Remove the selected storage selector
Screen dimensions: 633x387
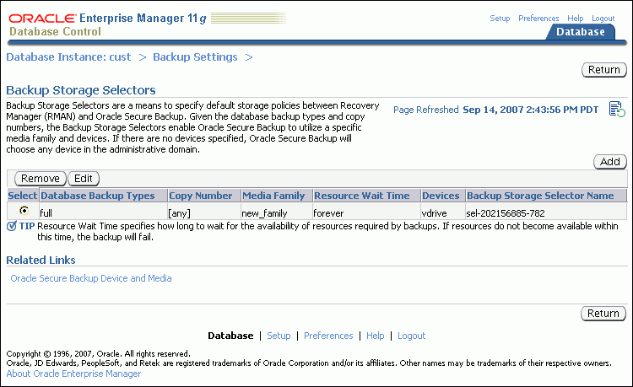[x=41, y=178]
